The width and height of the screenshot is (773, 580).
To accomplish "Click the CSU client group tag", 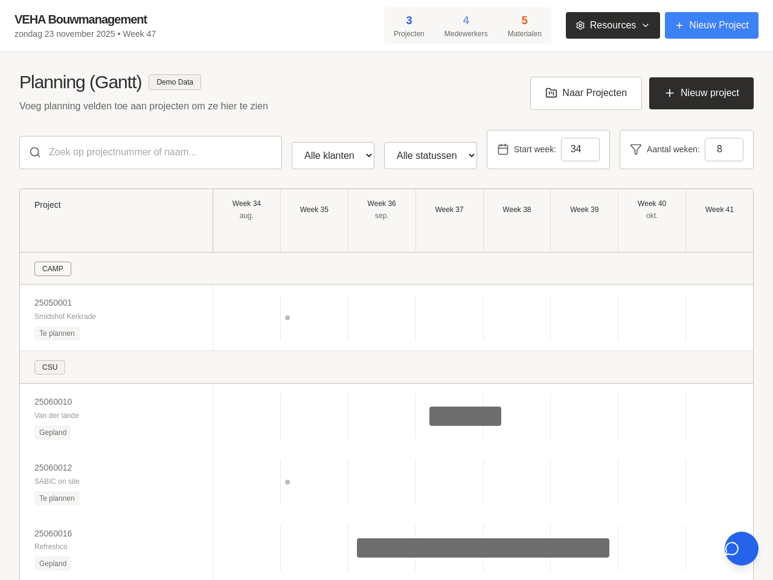I will click(50, 367).
